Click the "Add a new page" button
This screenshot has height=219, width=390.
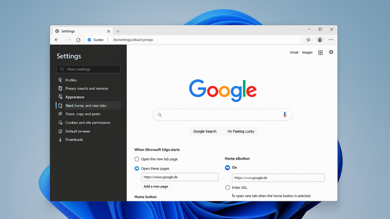coord(156,186)
